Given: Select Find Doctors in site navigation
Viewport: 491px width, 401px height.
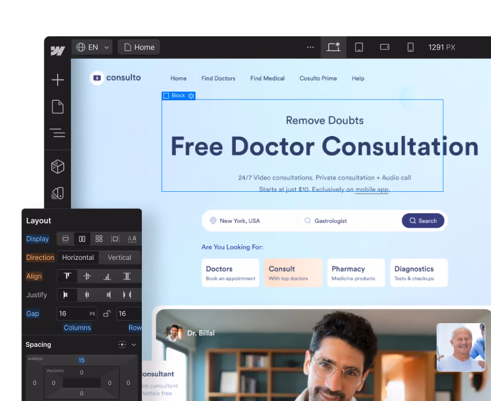Looking at the screenshot, I should [218, 78].
